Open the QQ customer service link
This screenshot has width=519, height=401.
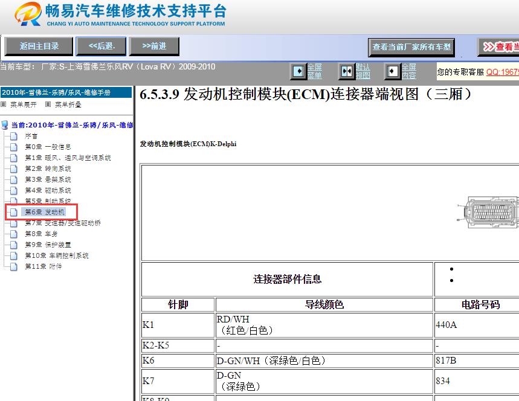pyautogui.click(x=503, y=72)
